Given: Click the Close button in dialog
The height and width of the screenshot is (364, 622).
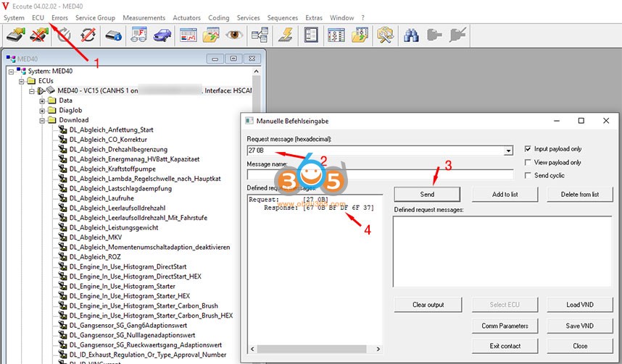Looking at the screenshot, I should click(579, 346).
